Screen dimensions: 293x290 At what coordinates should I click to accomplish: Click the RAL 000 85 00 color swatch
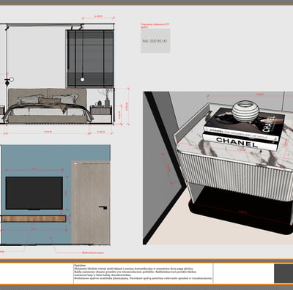pyautogui.click(x=155, y=41)
